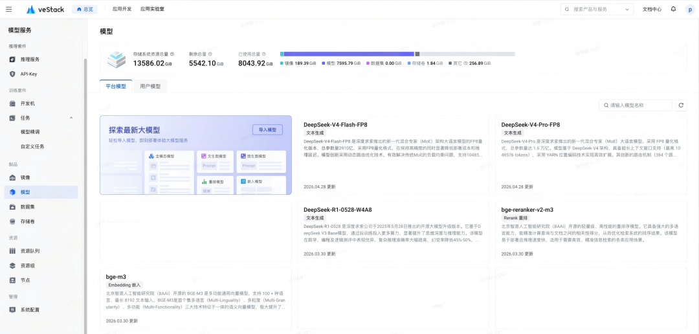699x334 pixels.
Task: Open the bge-m3 model card
Action: tap(195, 298)
